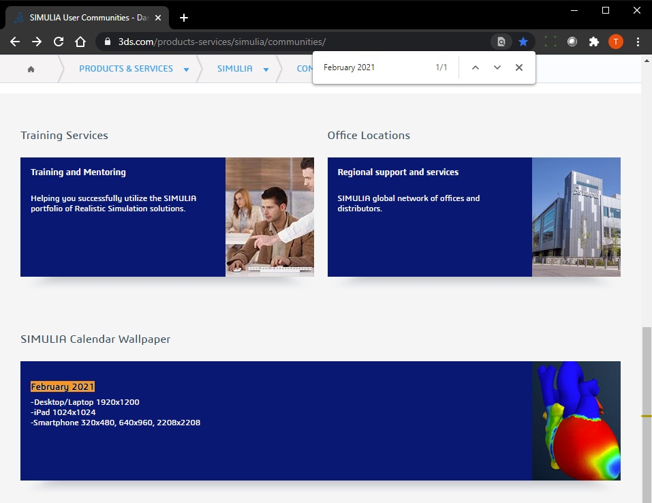This screenshot has width=652, height=503.
Task: Minimize the Chrome window
Action: pyautogui.click(x=574, y=10)
